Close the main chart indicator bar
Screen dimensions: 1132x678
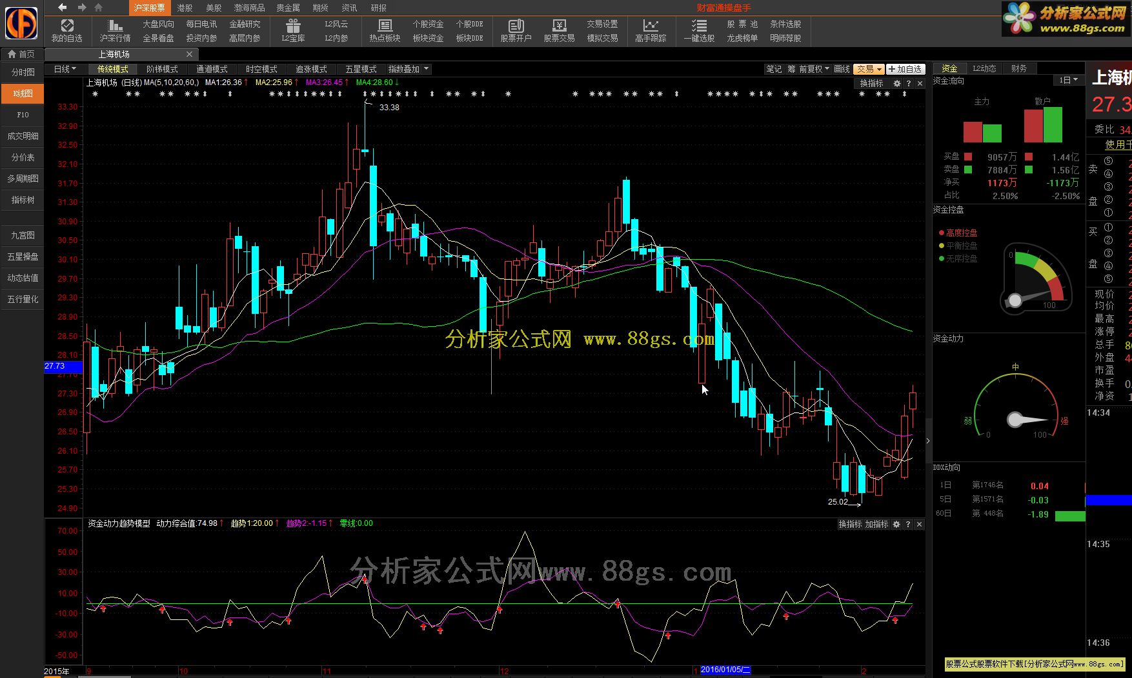tap(920, 84)
